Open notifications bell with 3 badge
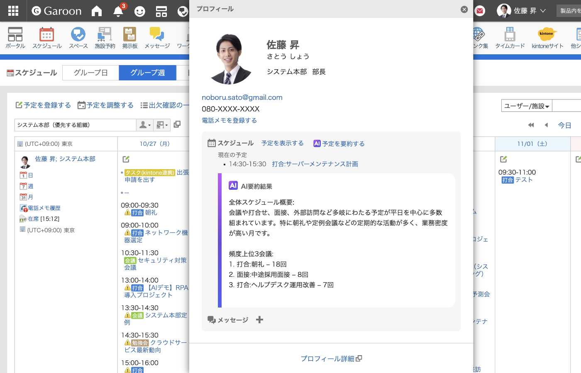This screenshot has height=373, width=581. point(119,11)
